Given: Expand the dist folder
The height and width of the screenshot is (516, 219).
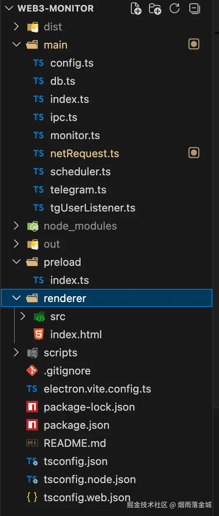Looking at the screenshot, I should (x=16, y=27).
